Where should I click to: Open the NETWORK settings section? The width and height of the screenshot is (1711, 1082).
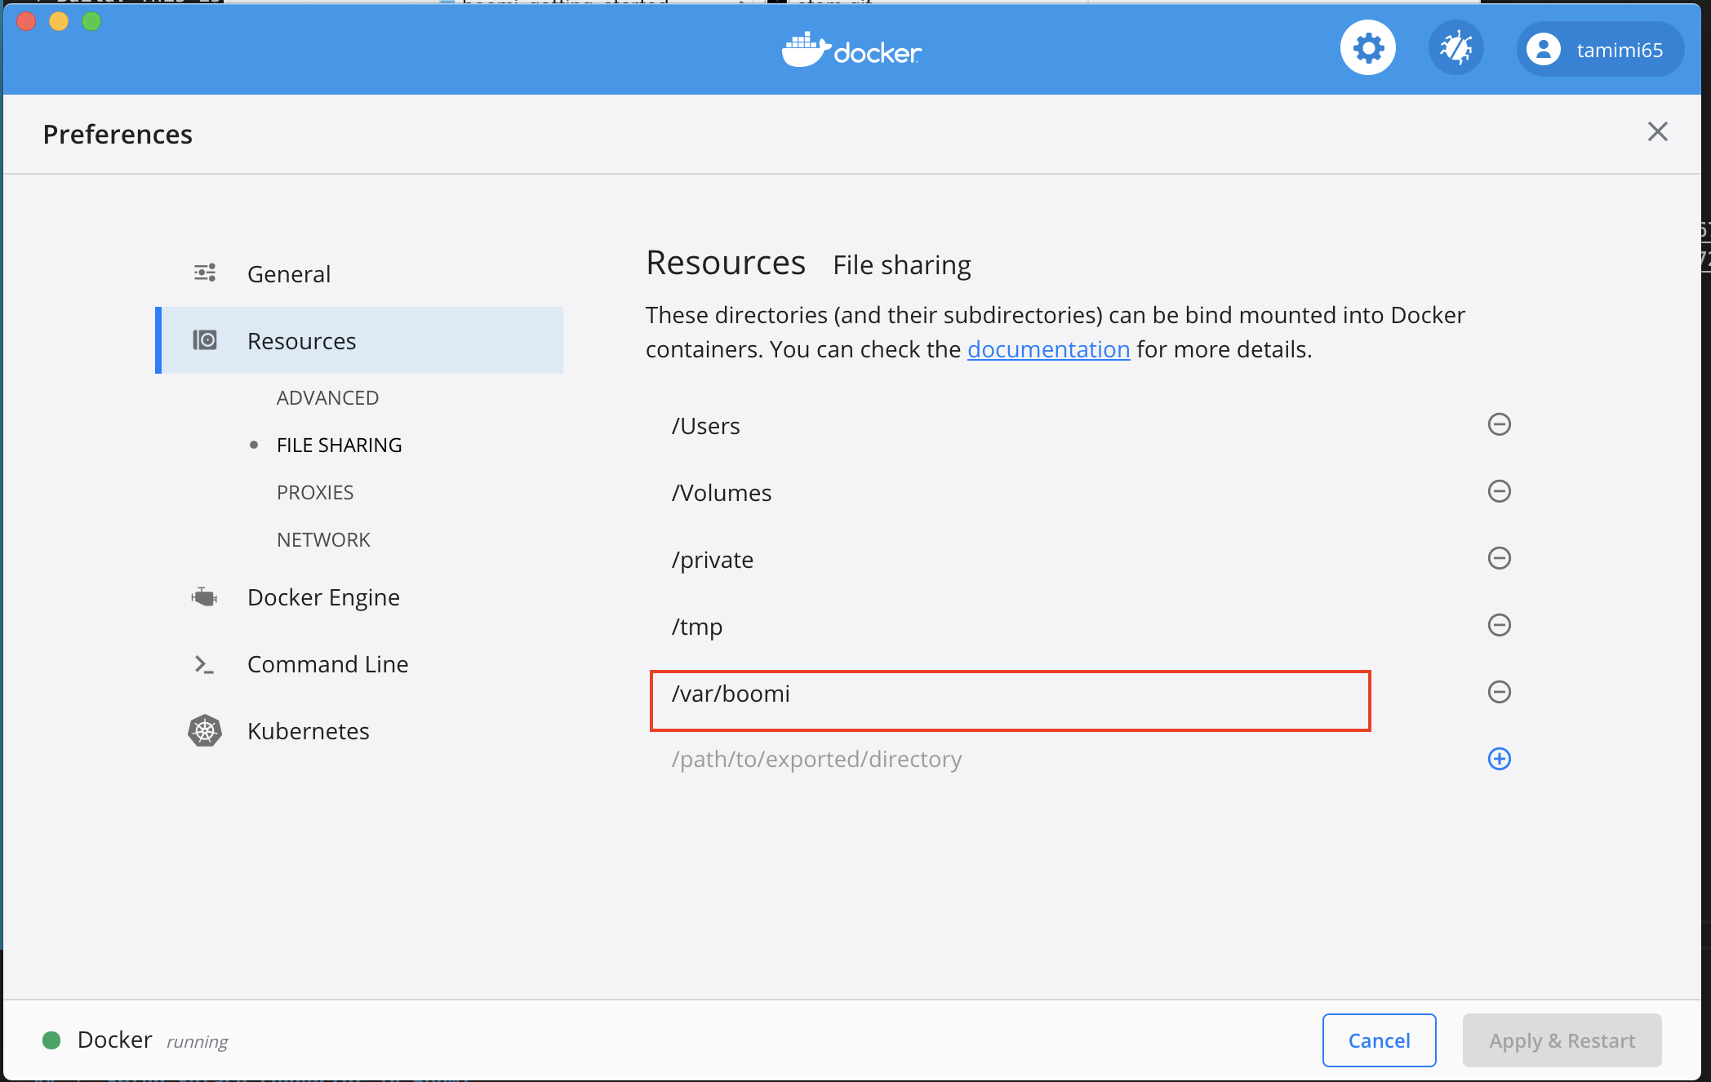[x=322, y=539]
